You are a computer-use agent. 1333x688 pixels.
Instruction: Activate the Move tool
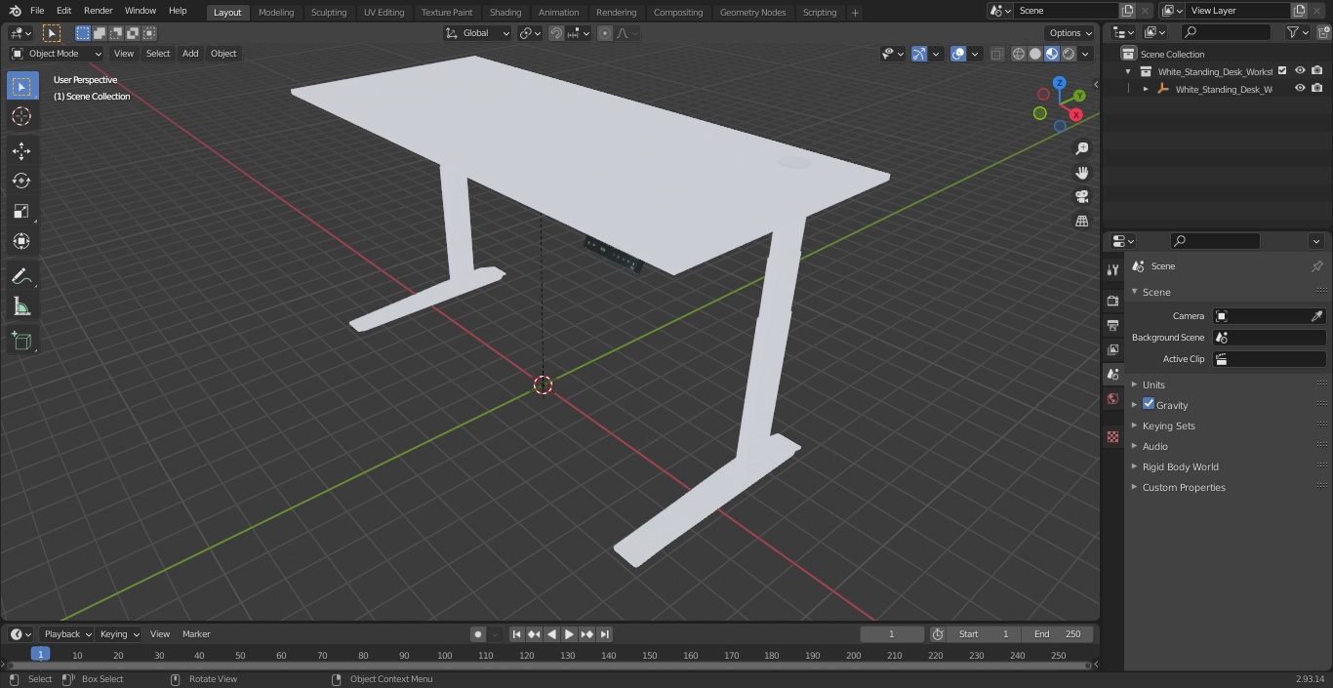coord(21,150)
